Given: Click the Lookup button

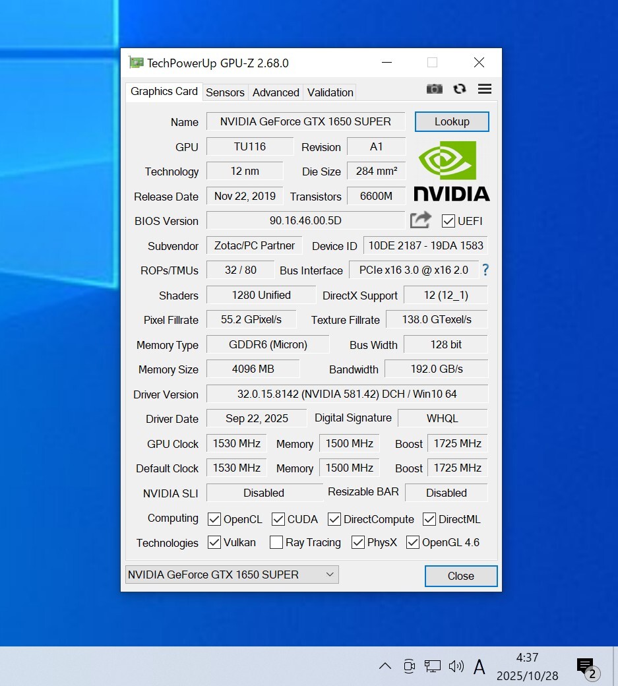Looking at the screenshot, I should click(452, 121).
